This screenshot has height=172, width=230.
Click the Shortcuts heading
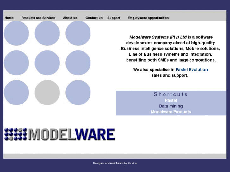[171, 94]
